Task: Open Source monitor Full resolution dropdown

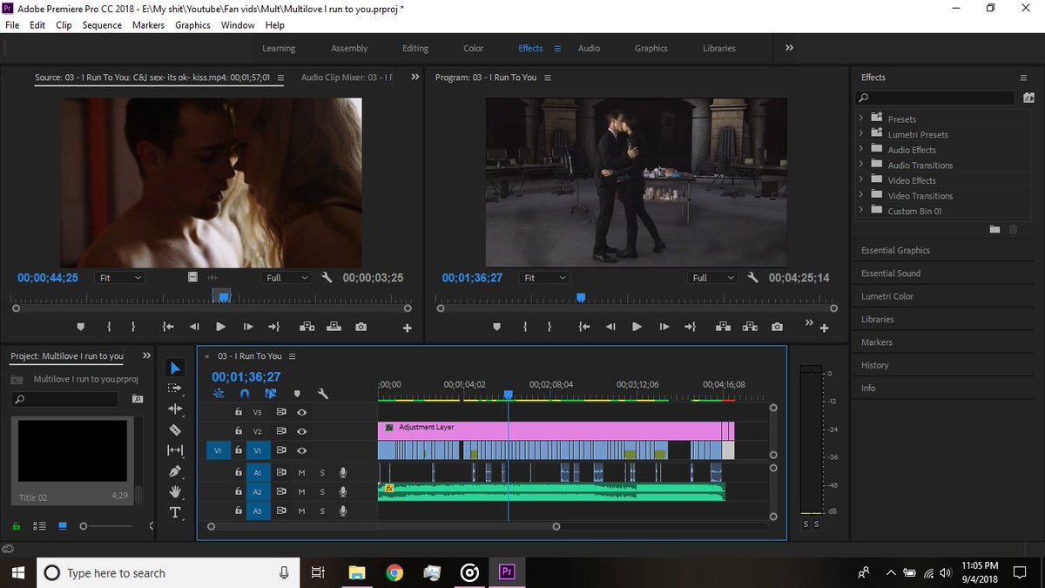Action: pyautogui.click(x=287, y=278)
